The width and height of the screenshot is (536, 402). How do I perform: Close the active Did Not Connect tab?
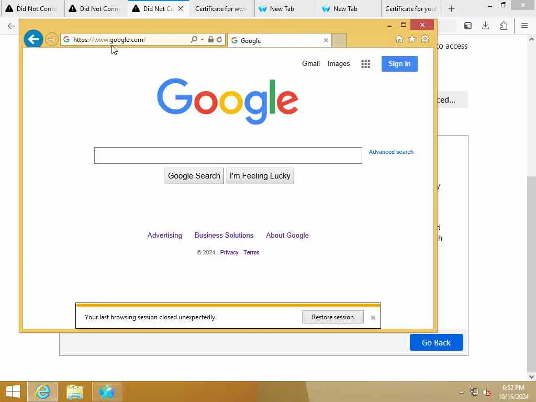pos(181,8)
